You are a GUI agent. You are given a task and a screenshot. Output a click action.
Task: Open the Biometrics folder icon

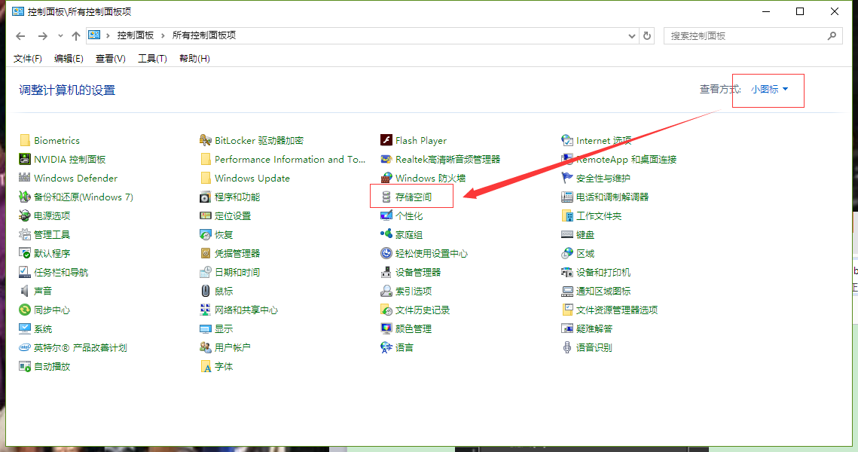(x=25, y=141)
